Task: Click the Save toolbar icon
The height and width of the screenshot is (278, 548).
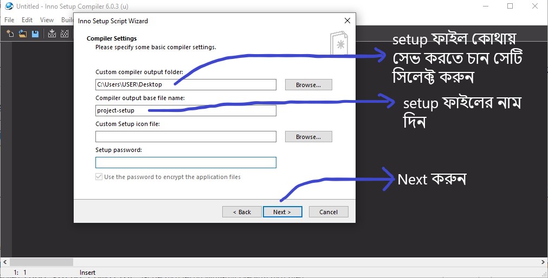Action: pyautogui.click(x=35, y=34)
